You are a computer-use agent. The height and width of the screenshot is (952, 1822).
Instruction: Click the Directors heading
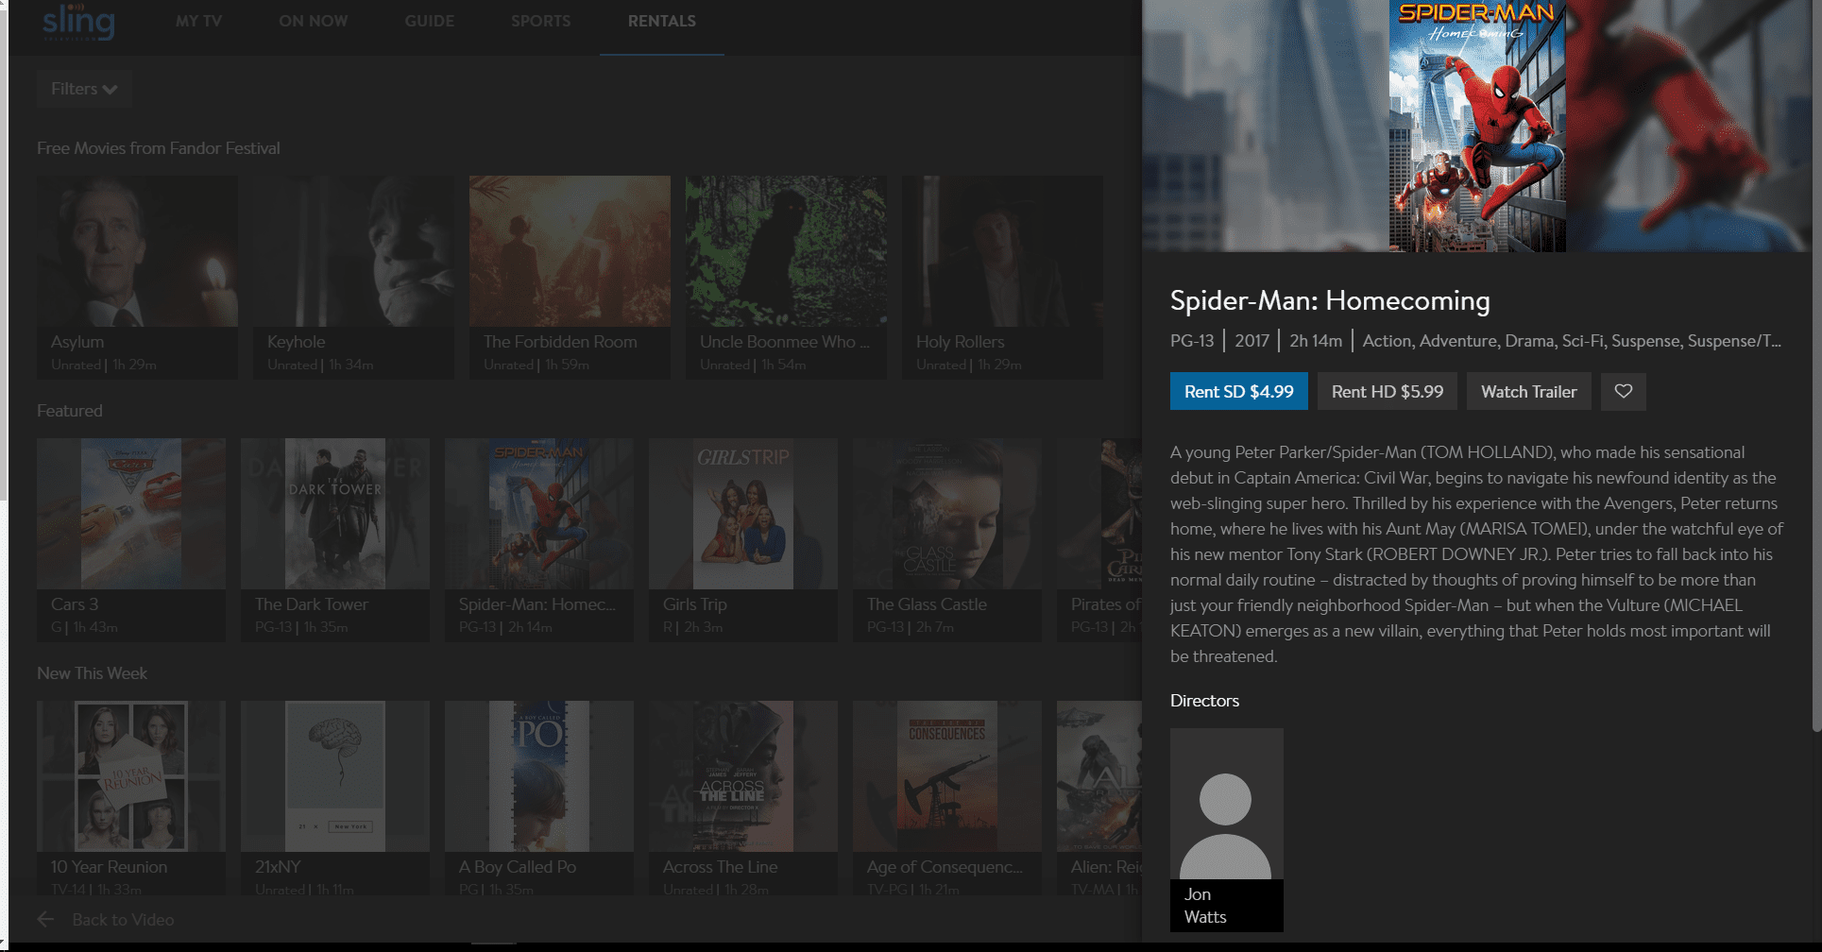(1204, 700)
